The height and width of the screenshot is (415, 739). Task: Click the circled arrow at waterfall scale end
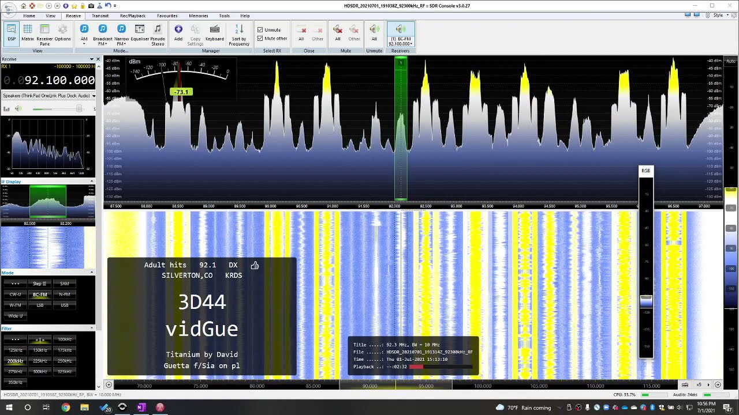[x=718, y=384]
